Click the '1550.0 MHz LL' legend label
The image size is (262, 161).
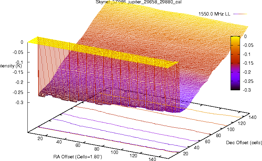pos(214,14)
